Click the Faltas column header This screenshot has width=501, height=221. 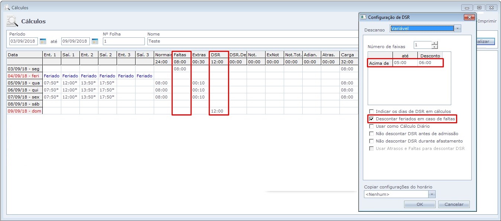pyautogui.click(x=181, y=55)
